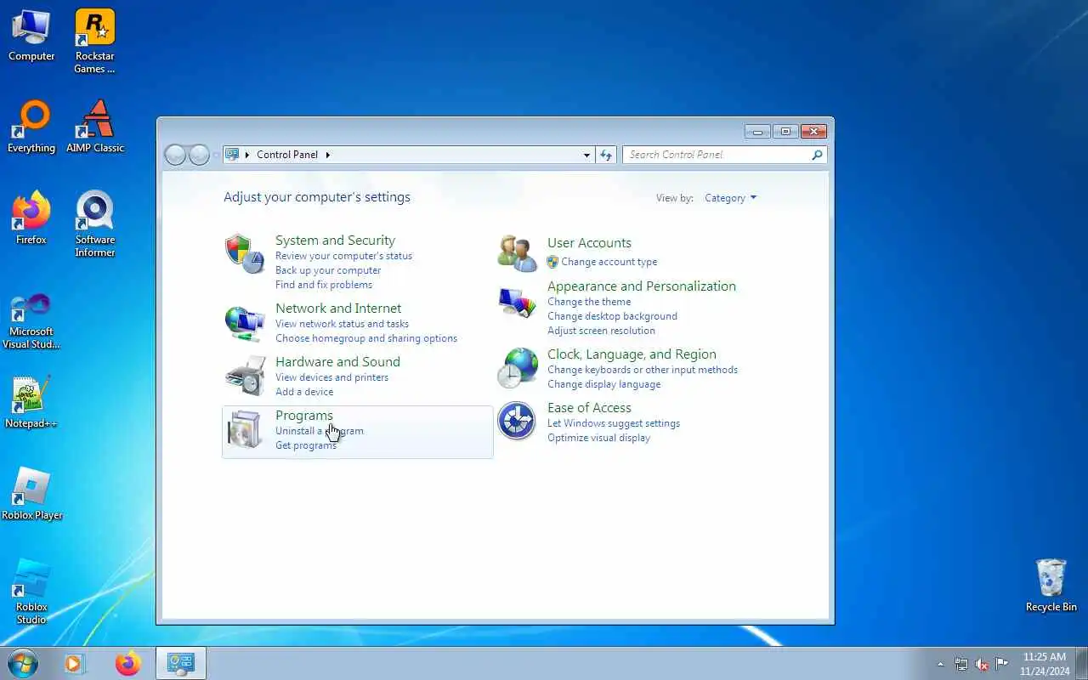
Task: Click Review your computer's status
Action: (343, 256)
